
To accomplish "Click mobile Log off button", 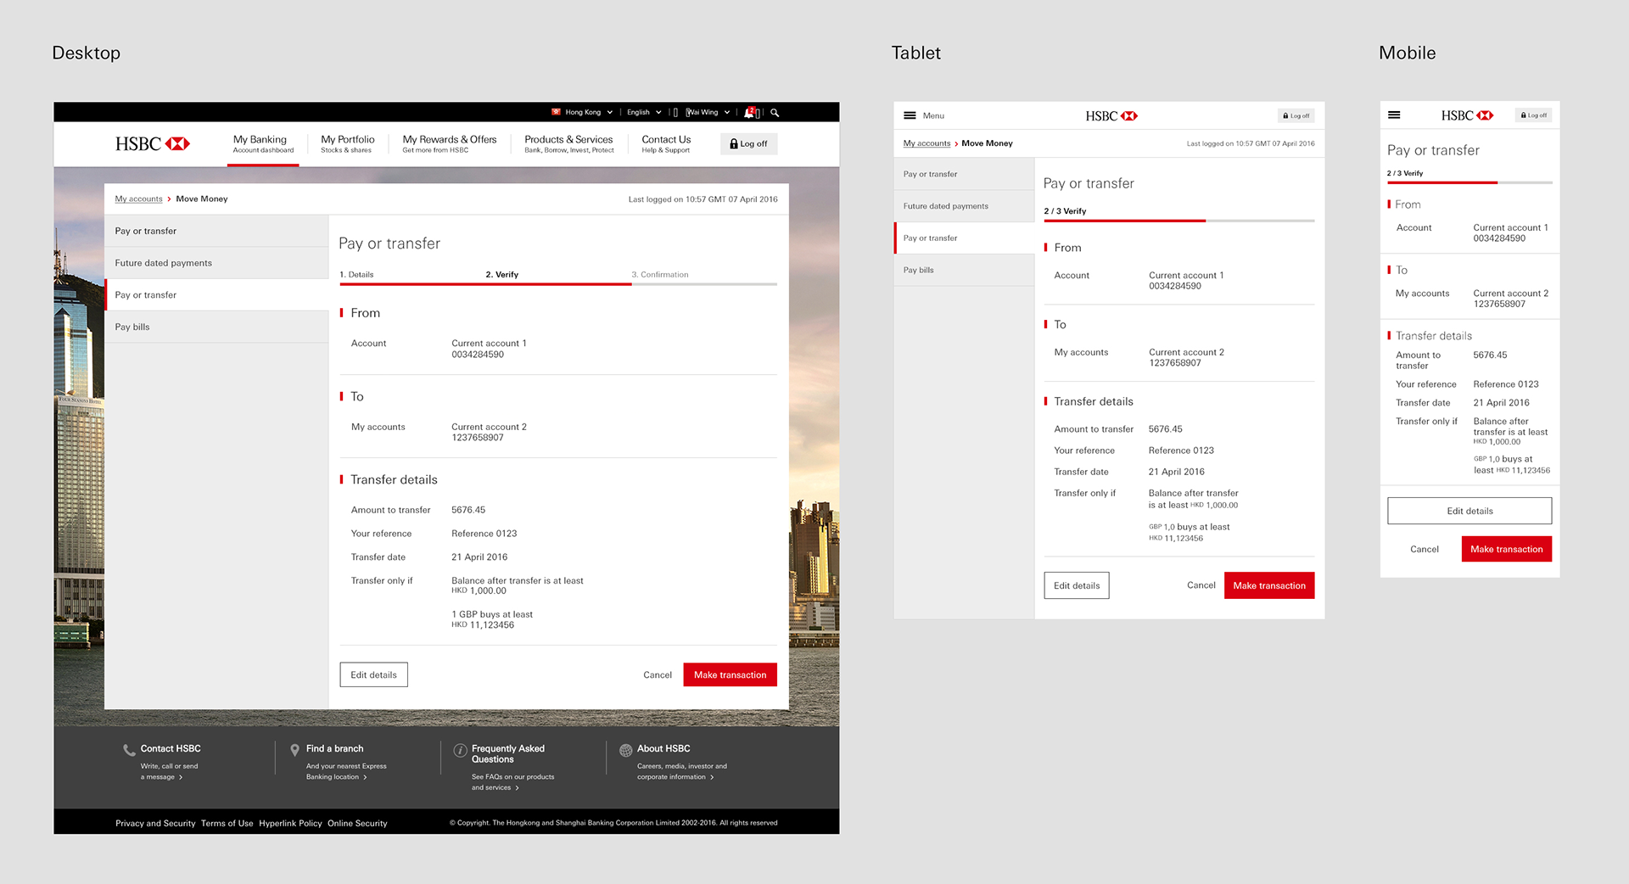I will coord(1533,115).
